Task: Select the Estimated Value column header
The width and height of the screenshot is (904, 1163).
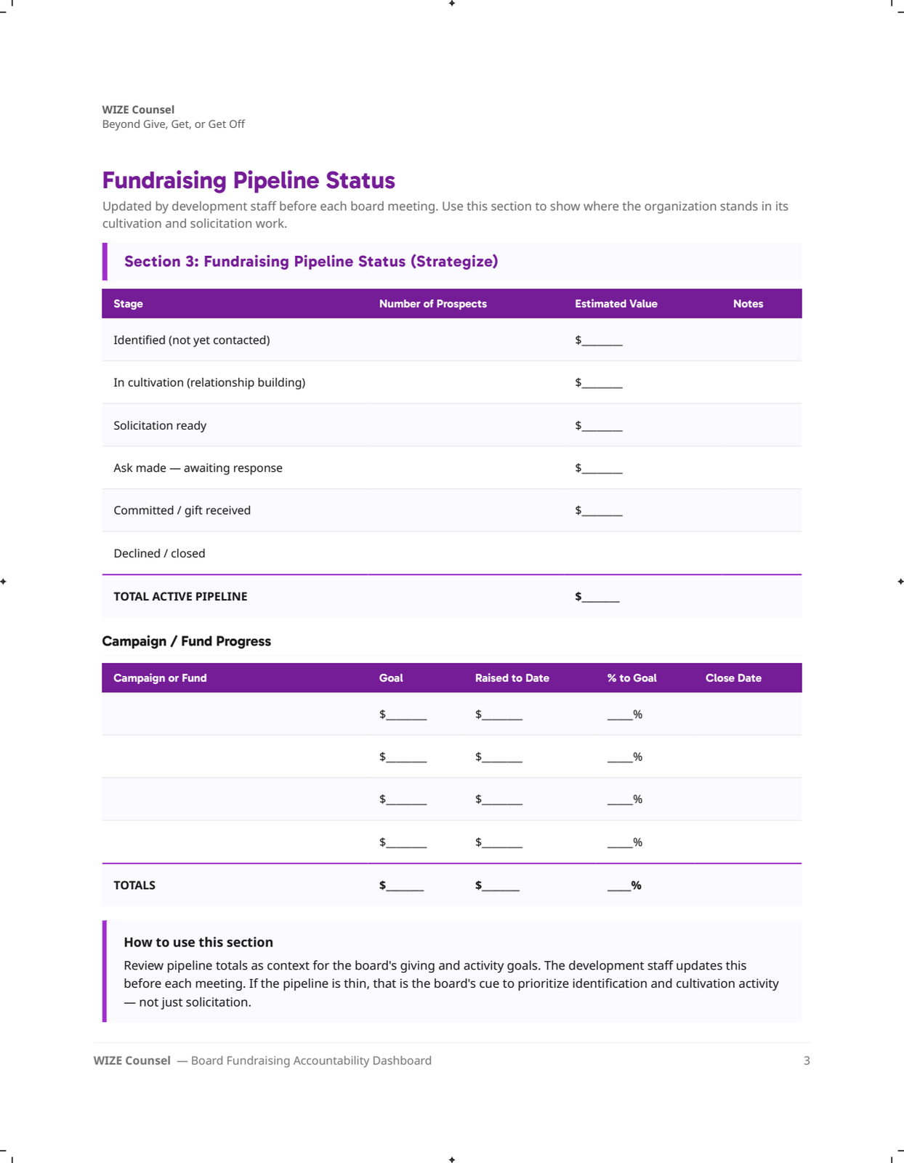Action: (616, 304)
